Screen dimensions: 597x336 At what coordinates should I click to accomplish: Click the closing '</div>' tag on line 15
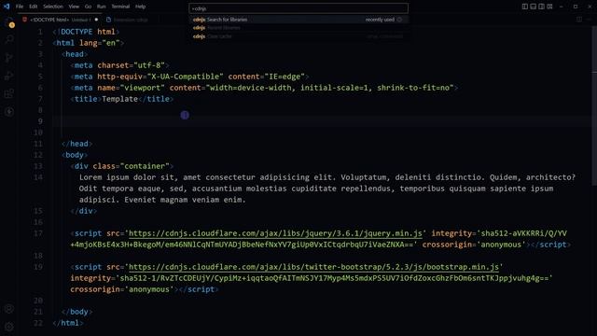point(84,211)
